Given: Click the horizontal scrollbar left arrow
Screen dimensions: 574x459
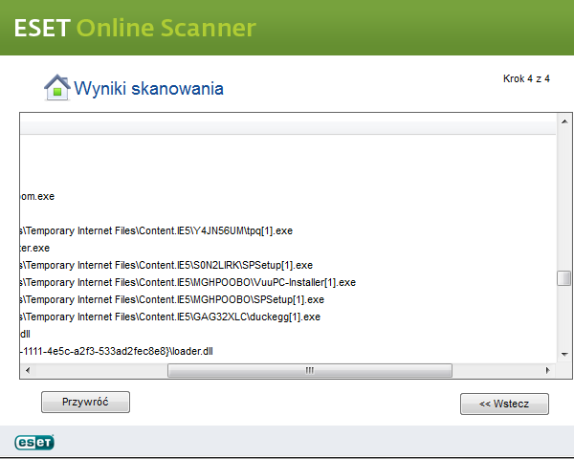Looking at the screenshot, I should 28,370.
